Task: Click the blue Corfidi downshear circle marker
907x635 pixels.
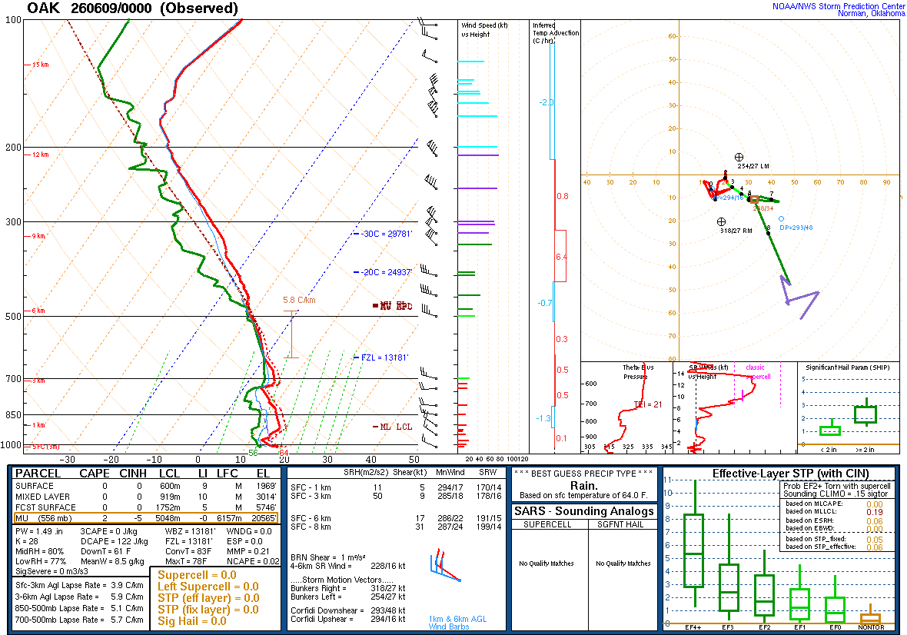Action: tap(782, 218)
